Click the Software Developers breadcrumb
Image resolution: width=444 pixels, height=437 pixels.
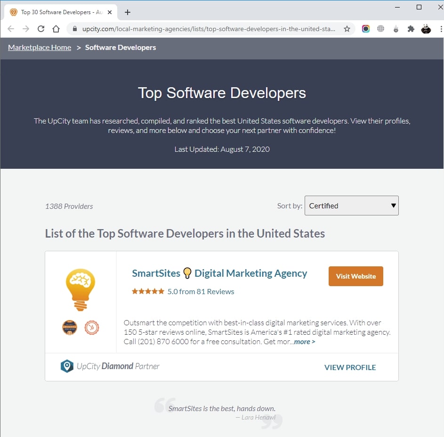click(x=121, y=47)
